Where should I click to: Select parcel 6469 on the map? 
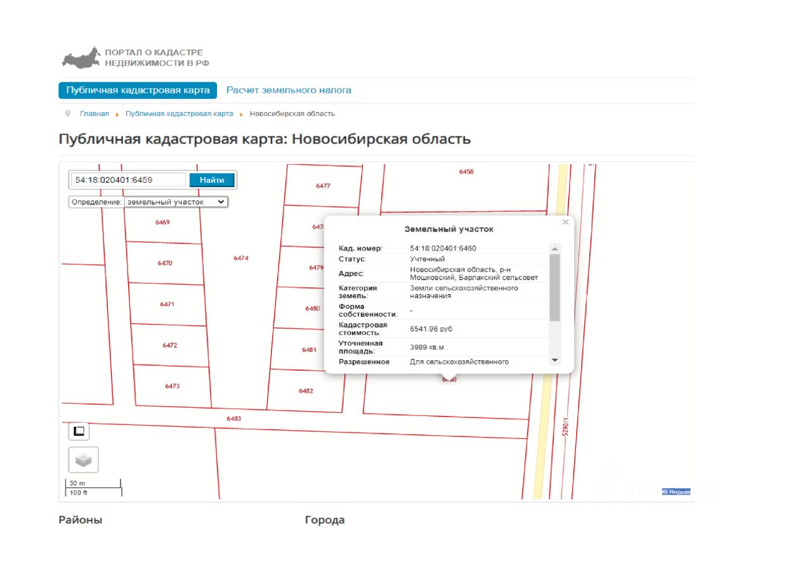[162, 223]
